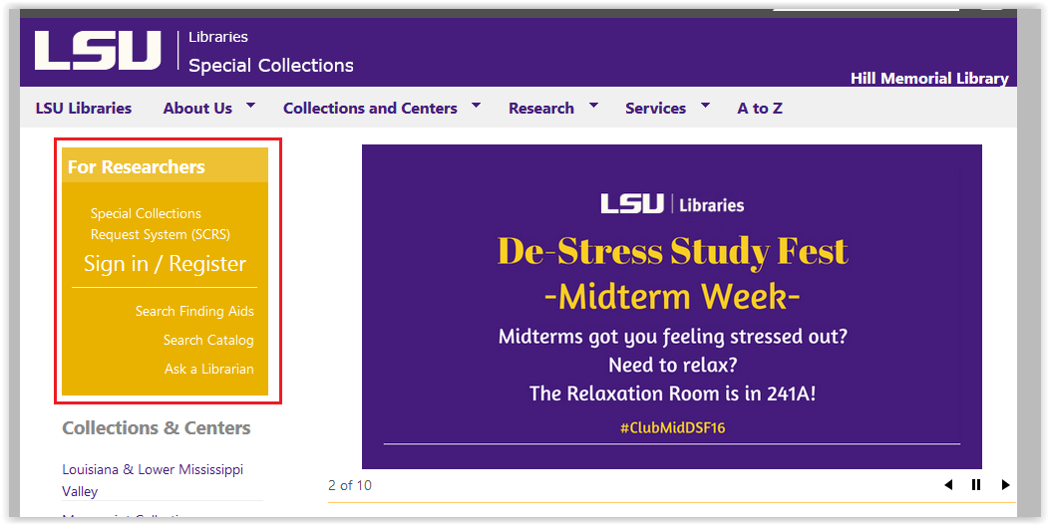Open the About Us menu

pyautogui.click(x=197, y=109)
